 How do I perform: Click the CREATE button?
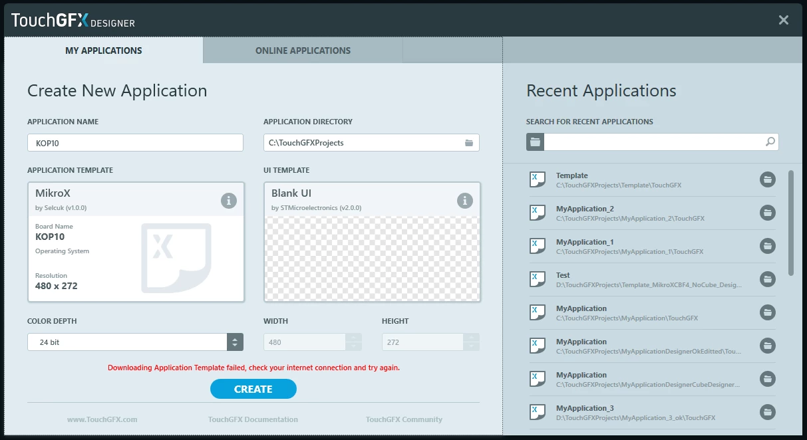coord(253,389)
